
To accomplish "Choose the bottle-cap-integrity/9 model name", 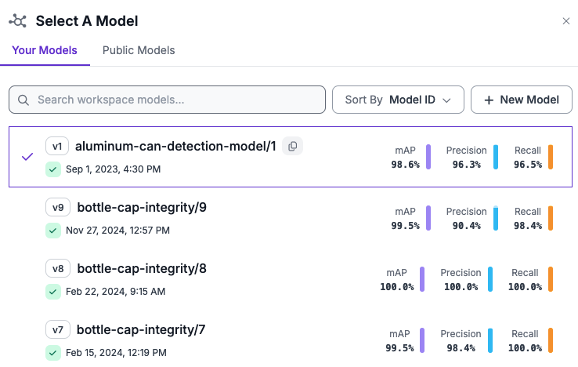I will pos(142,208).
